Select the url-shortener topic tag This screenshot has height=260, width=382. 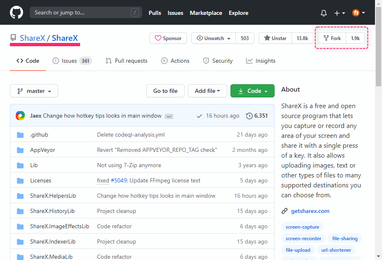[x=336, y=250]
